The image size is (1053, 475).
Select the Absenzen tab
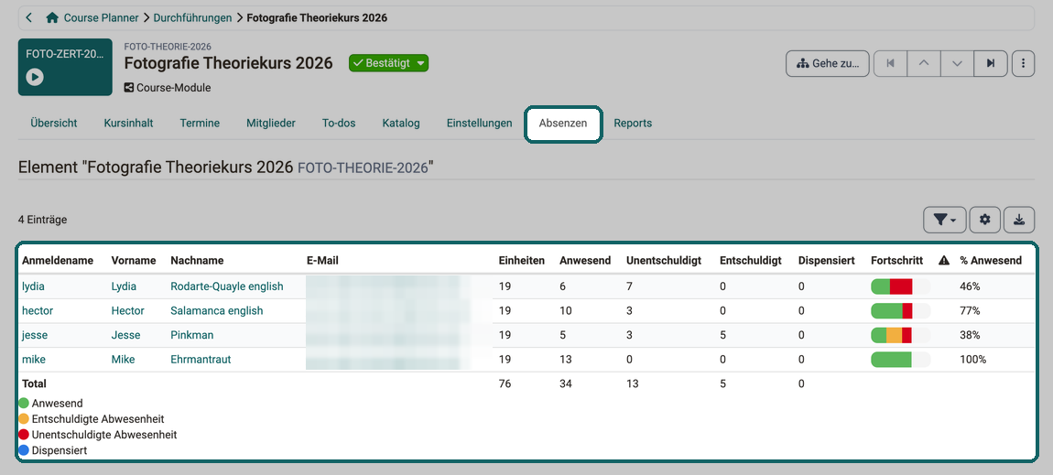pos(563,124)
